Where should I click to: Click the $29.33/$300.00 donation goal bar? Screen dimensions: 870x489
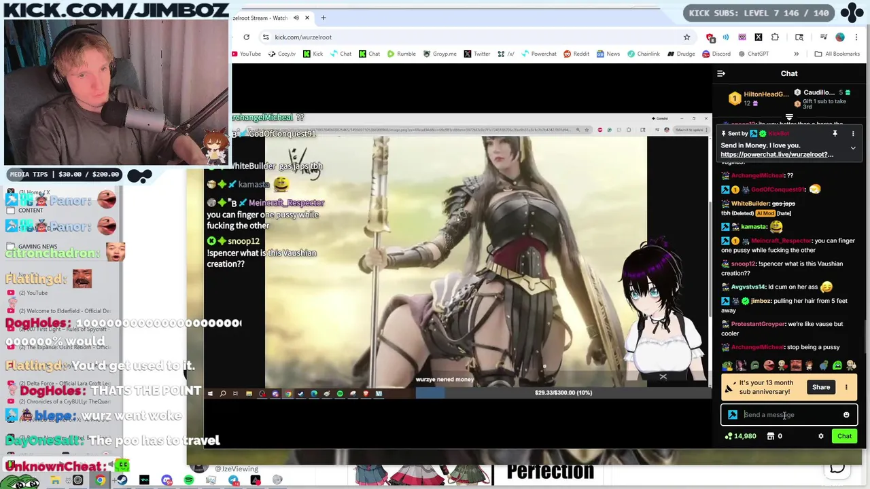(x=563, y=393)
